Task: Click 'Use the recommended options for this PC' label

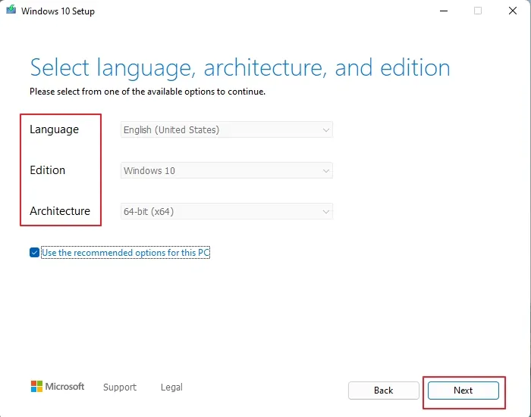Action: click(126, 253)
